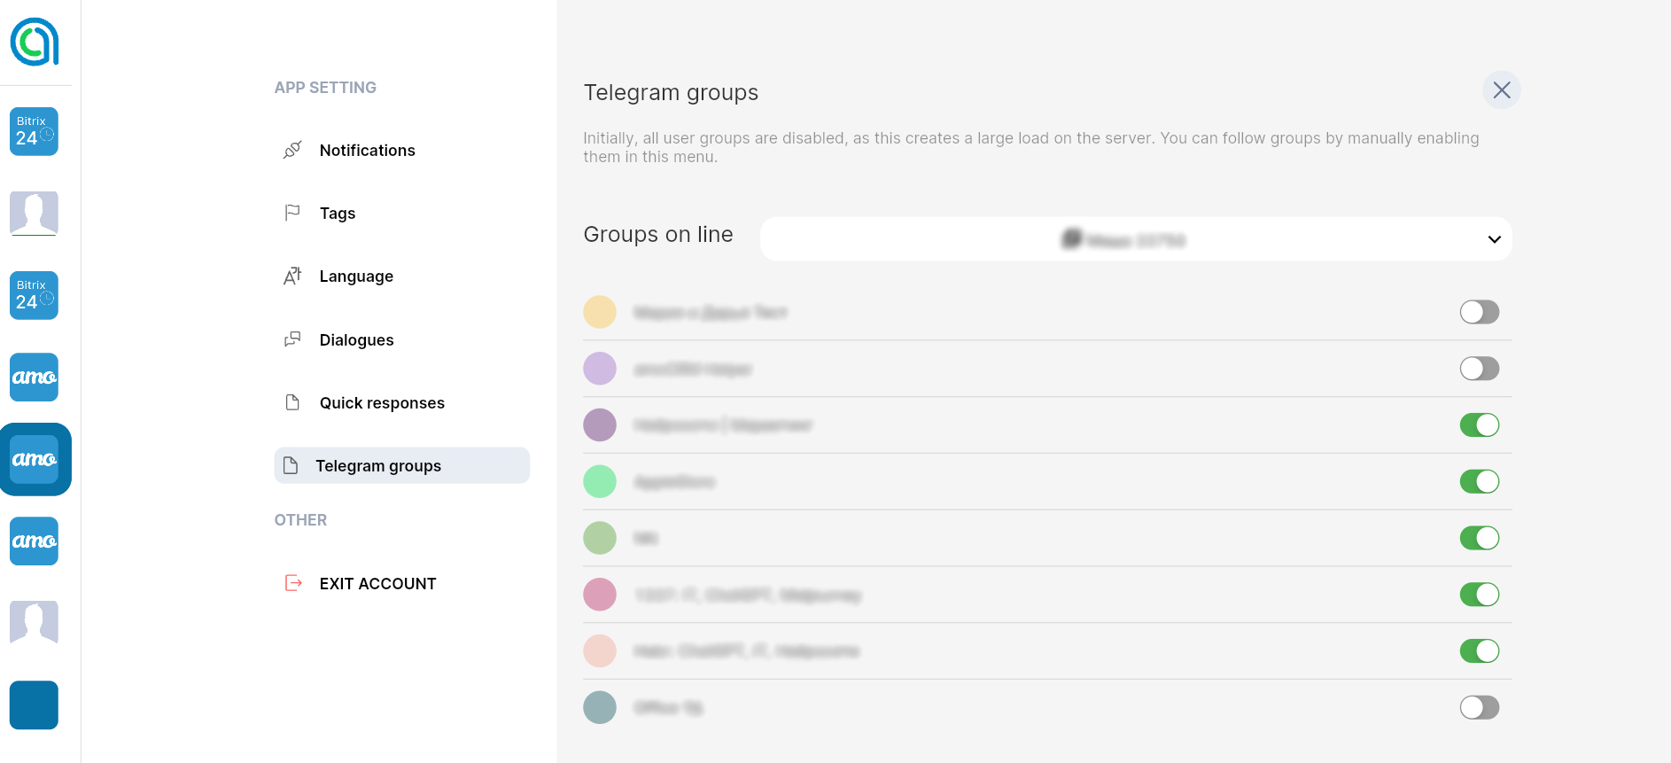
Task: Enable the first group's toggle switch
Action: (x=1479, y=312)
